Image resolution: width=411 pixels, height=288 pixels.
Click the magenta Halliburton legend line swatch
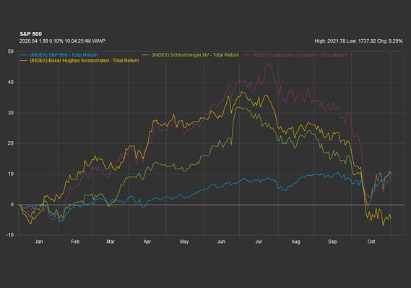[246, 55]
